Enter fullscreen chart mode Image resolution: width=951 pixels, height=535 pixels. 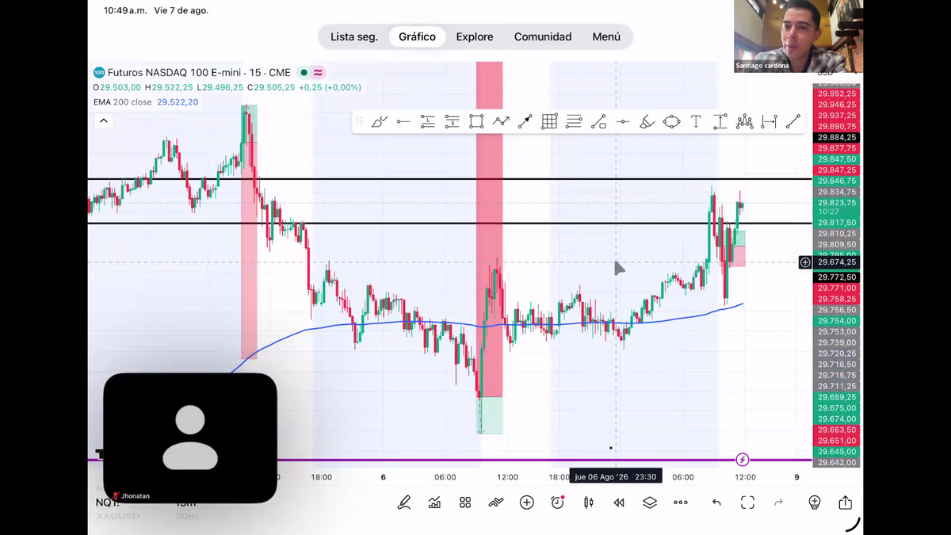[747, 503]
